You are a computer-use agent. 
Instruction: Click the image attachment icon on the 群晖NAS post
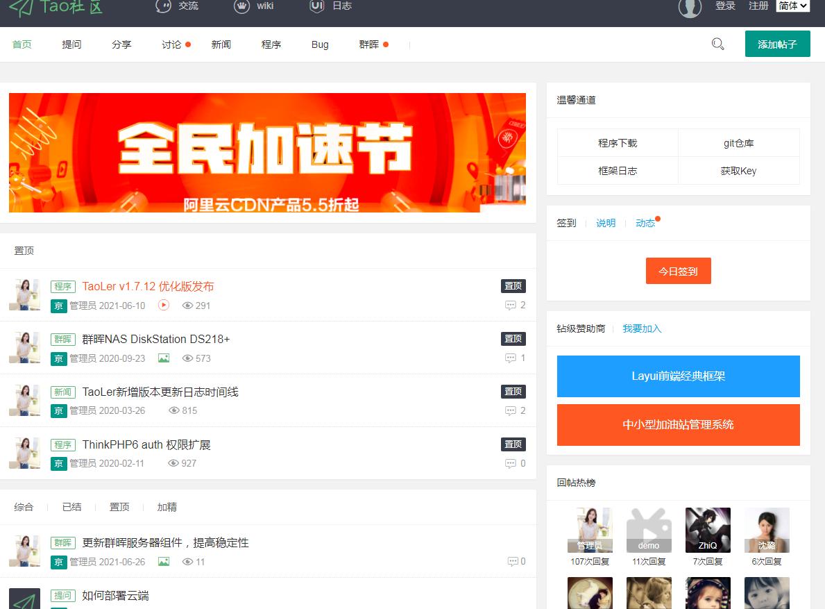[164, 358]
